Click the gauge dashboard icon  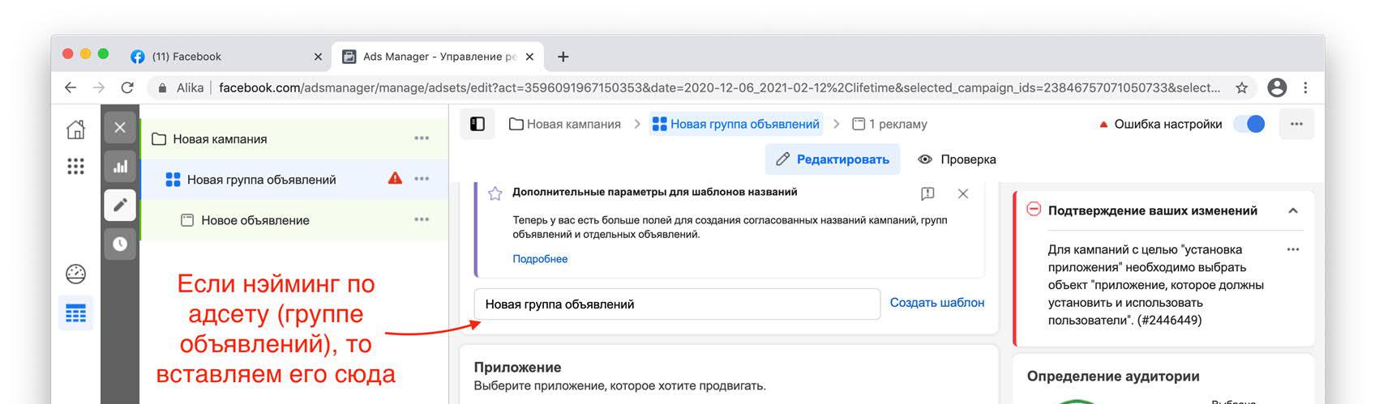pyautogui.click(x=75, y=274)
